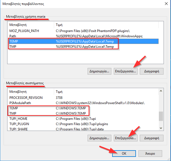171x161 pixels.
Task: Click C:\Program Files (x86)\Tupi value
Action: pos(76,118)
